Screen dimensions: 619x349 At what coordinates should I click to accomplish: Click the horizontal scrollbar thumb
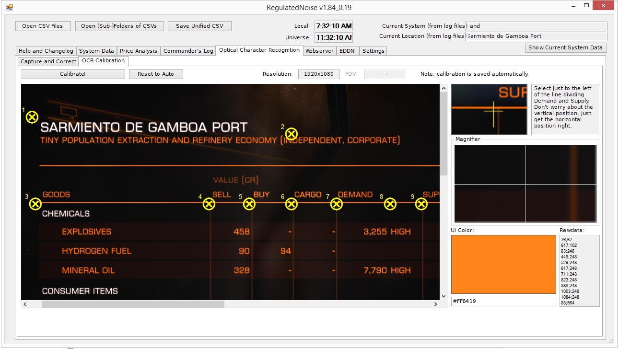tap(133, 304)
